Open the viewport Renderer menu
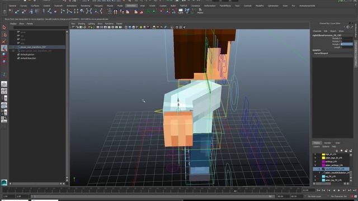Viewport: 358px width, 201px height. coord(109,23)
